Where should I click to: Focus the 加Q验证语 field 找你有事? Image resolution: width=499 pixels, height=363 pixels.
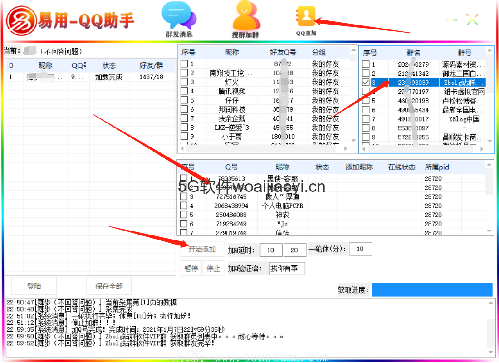[287, 269]
